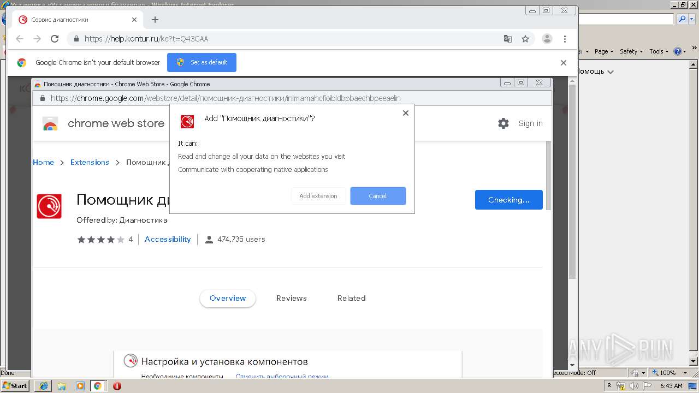This screenshot has height=393, width=699.
Task: Click Cancel in the extension dialog
Action: point(378,196)
